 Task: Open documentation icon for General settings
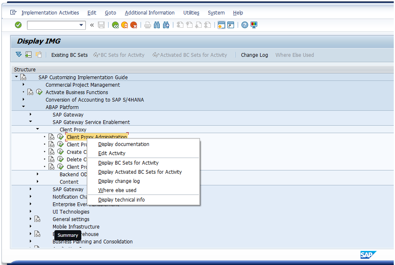click(x=37, y=219)
